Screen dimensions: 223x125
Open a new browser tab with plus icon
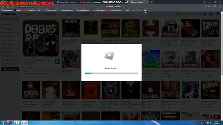coord(152,2)
